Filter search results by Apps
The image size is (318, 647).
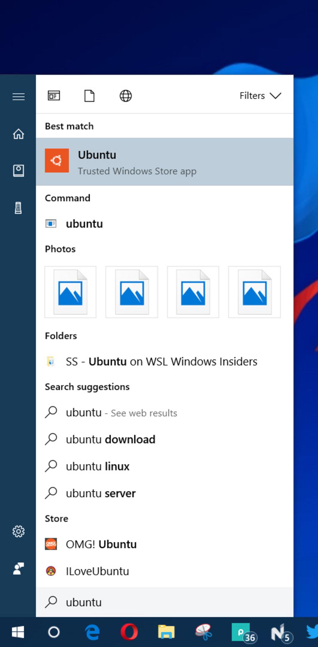(x=54, y=96)
